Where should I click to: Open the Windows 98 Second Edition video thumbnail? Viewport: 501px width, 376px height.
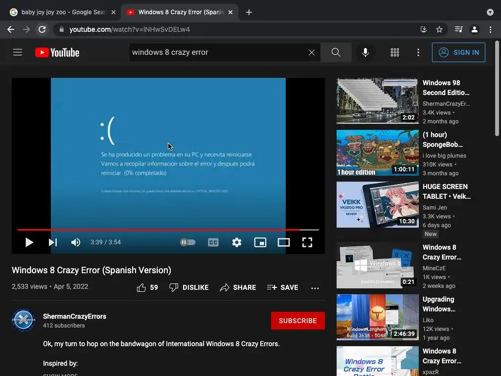pos(377,101)
